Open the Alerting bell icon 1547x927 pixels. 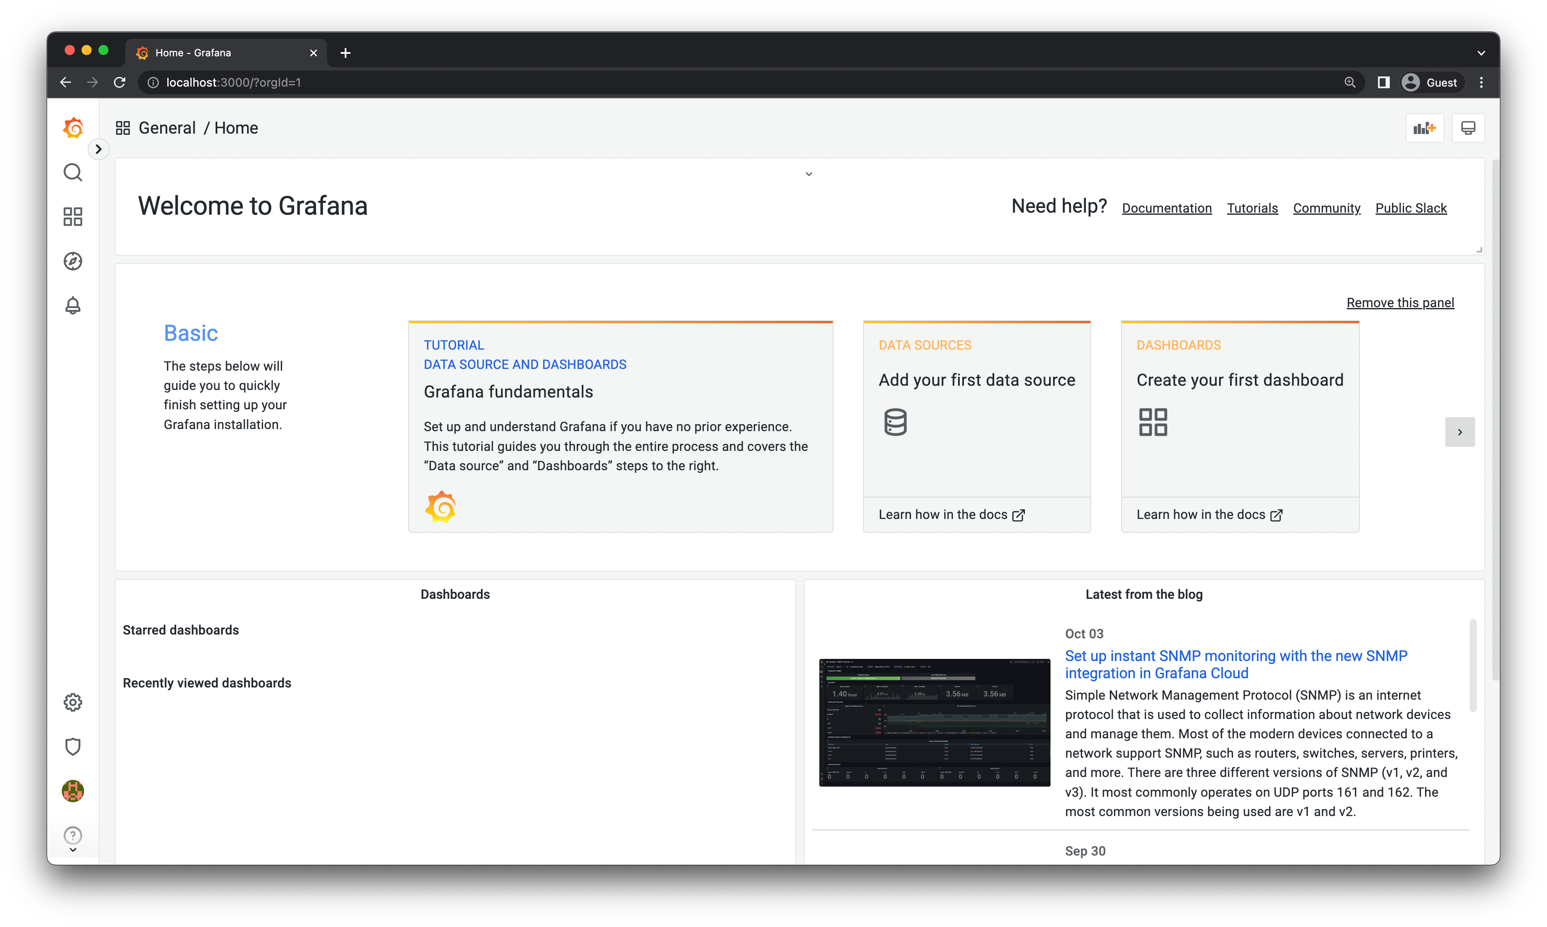[x=73, y=305]
